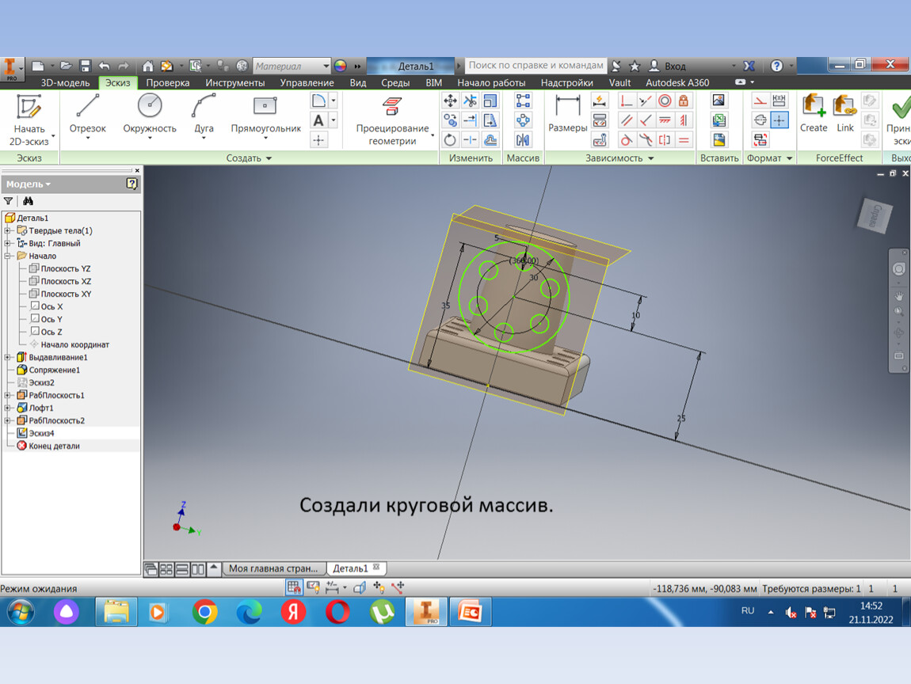Toggle show all constraints in status bar

click(x=313, y=587)
